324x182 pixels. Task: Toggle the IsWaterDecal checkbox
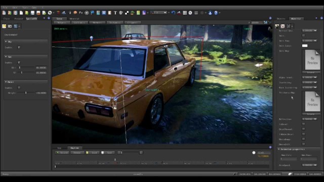point(303,134)
